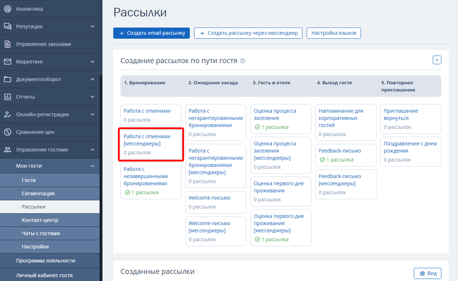The width and height of the screenshot is (458, 281).
Task: Open Чаты с гостями menu item
Action: coord(41,233)
